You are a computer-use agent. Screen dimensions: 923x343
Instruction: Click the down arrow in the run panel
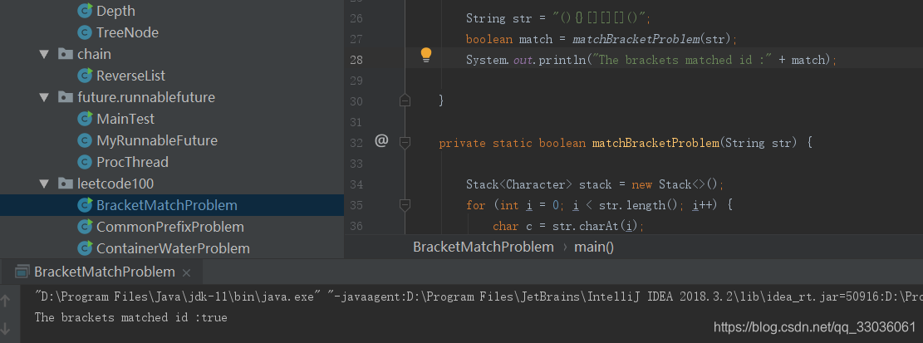(6, 327)
